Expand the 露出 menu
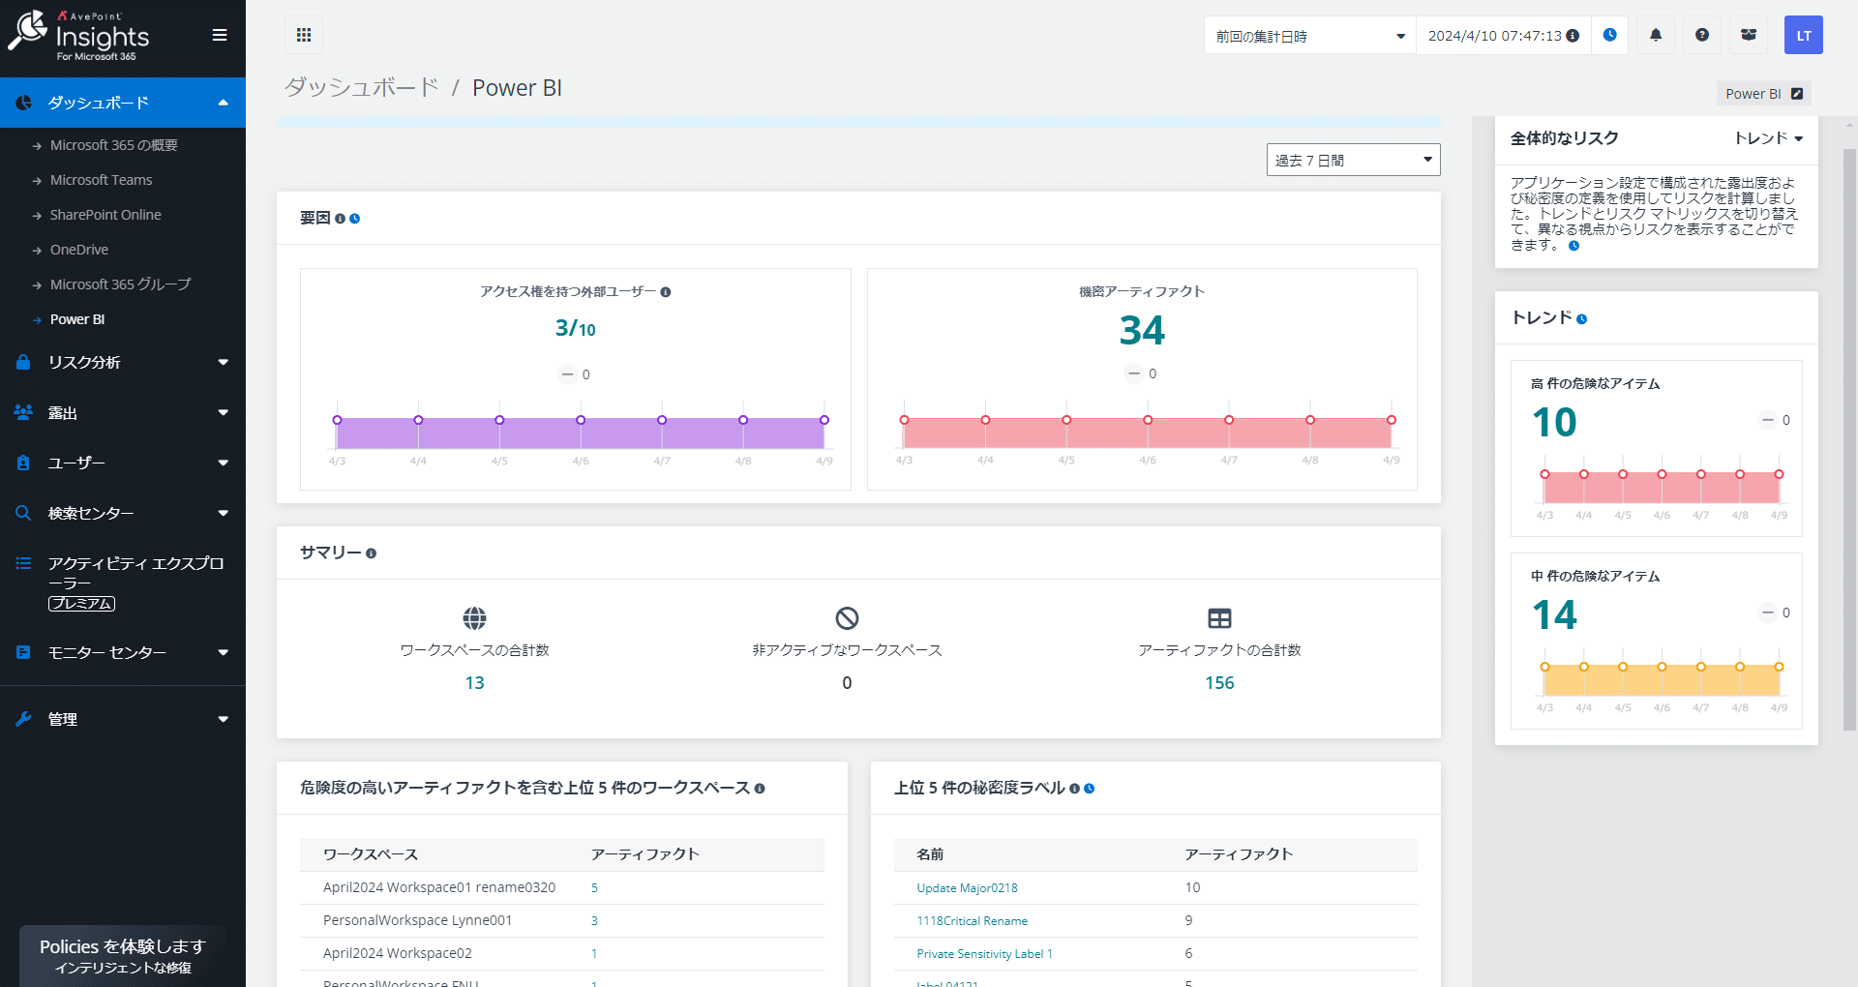 (x=123, y=412)
